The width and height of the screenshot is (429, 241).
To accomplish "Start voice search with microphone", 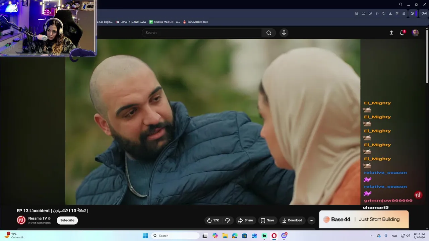I will click(284, 33).
